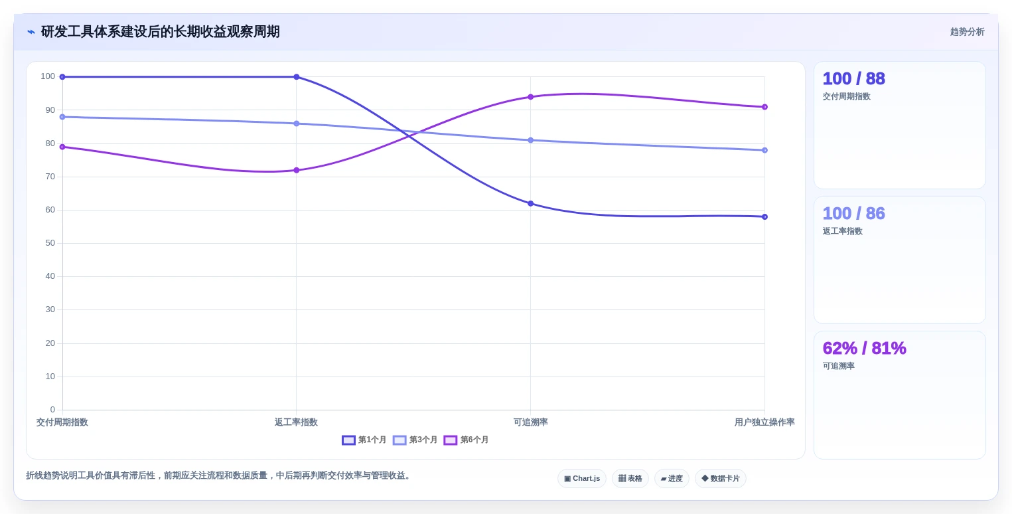Click the 第6个月 legend color box

[451, 440]
